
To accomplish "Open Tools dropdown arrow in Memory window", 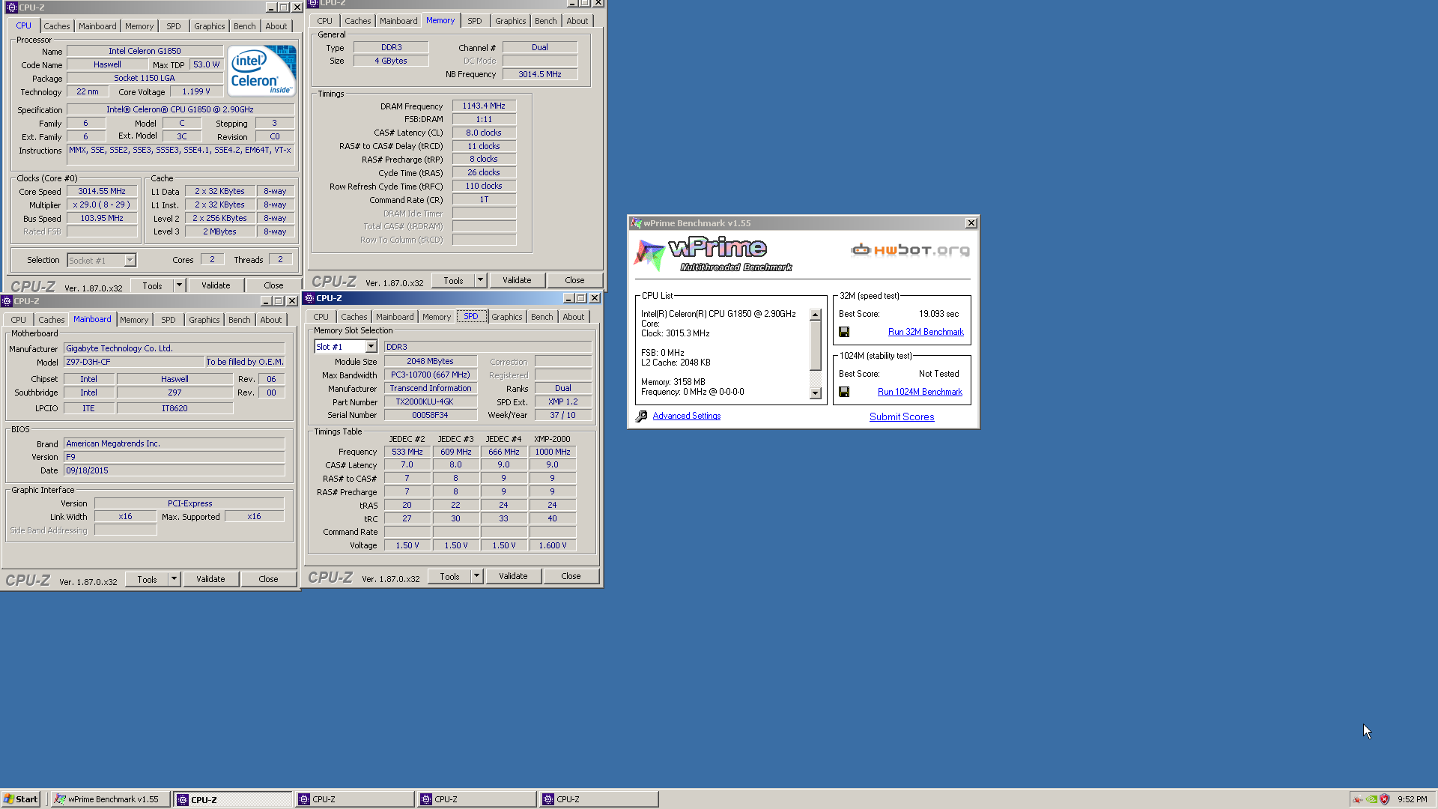I will (x=480, y=280).
